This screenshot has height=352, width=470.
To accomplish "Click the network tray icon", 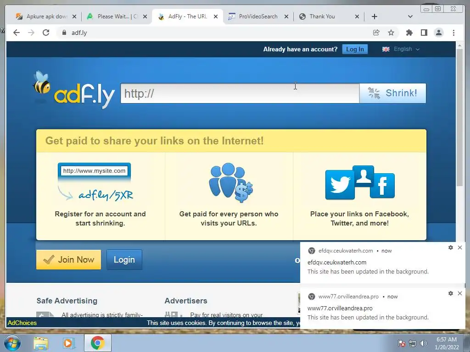I will pyautogui.click(x=413, y=343).
